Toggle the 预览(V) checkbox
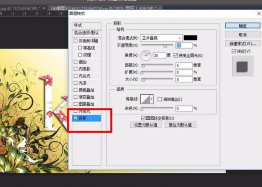The image size is (262, 187). [234, 51]
